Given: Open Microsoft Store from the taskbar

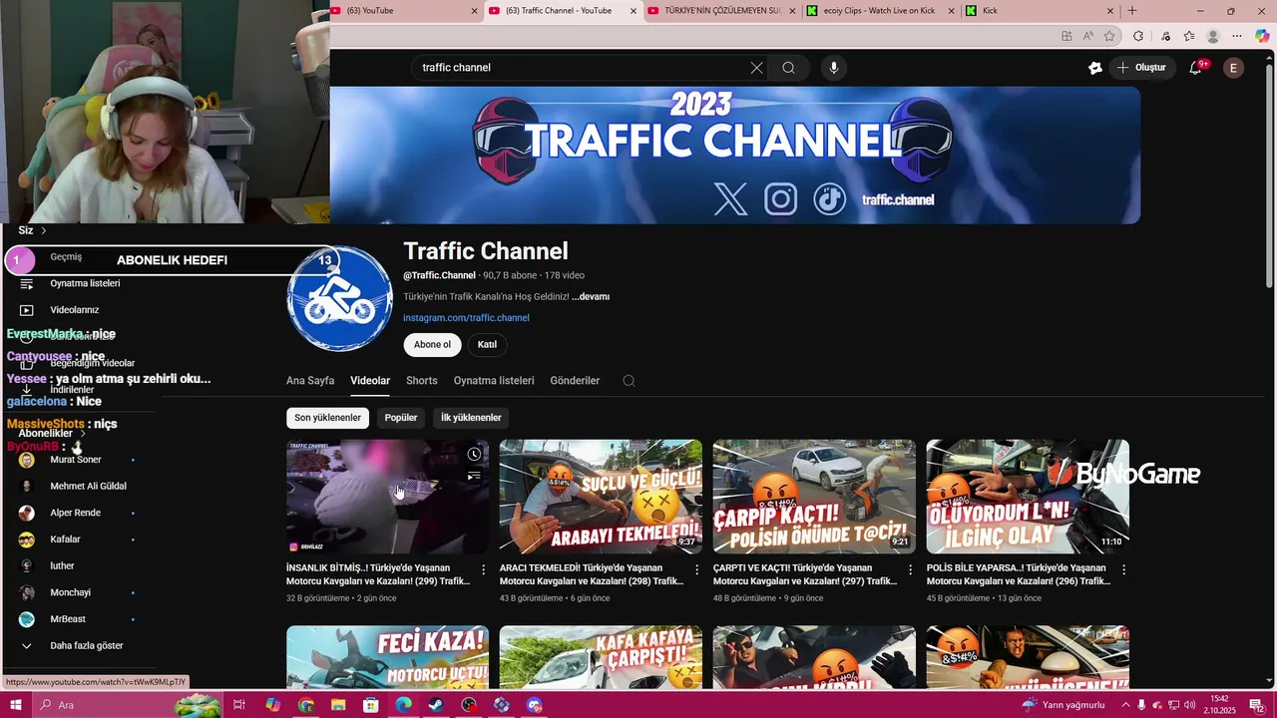Looking at the screenshot, I should [x=371, y=705].
